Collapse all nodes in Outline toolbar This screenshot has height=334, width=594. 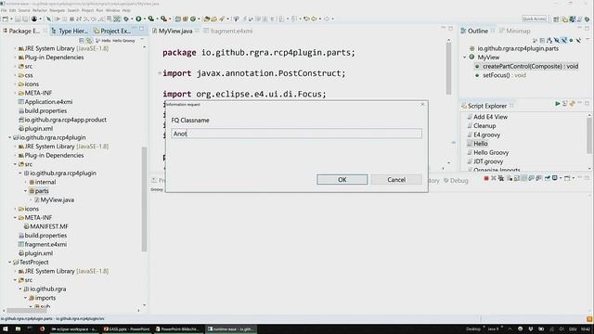click(542, 40)
